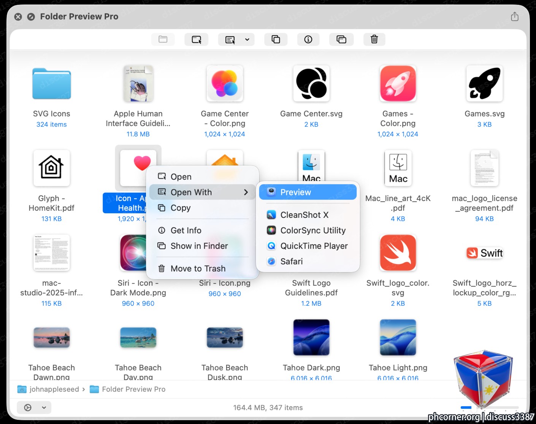Screen dimensions: 536x424
Task: Choose Safari in the Open With submenu
Action: pyautogui.click(x=308, y=262)
